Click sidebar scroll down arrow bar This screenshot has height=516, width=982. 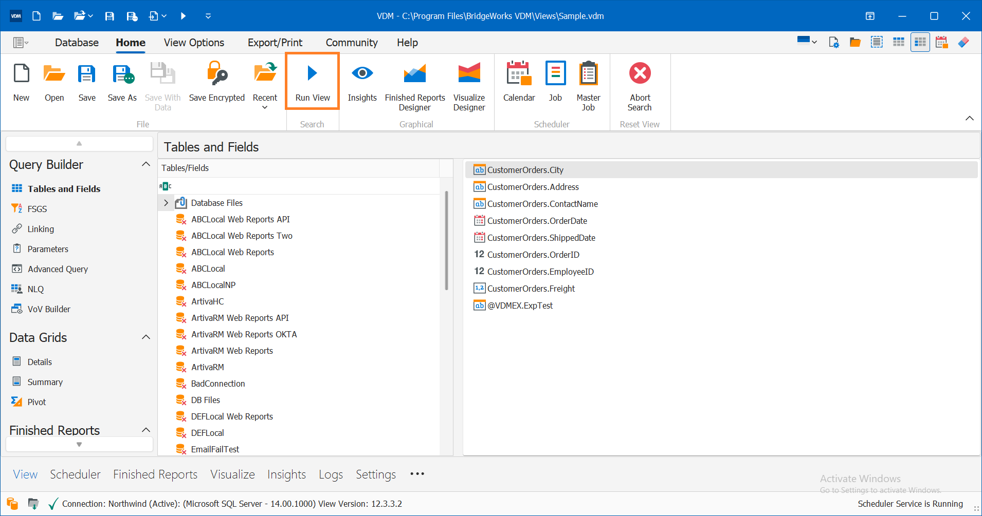79,445
